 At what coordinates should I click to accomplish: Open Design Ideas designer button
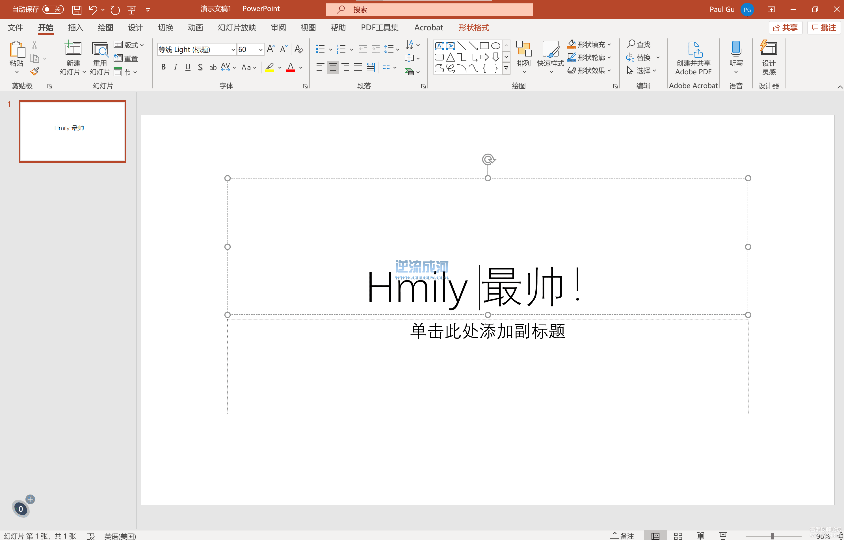pos(769,58)
